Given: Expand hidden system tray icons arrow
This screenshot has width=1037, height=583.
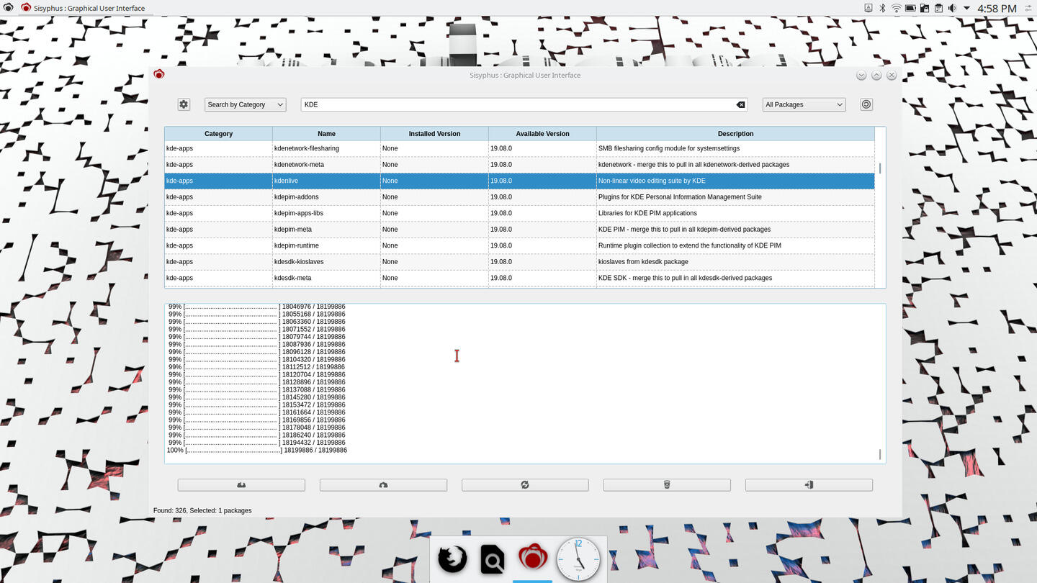Looking at the screenshot, I should [x=966, y=8].
